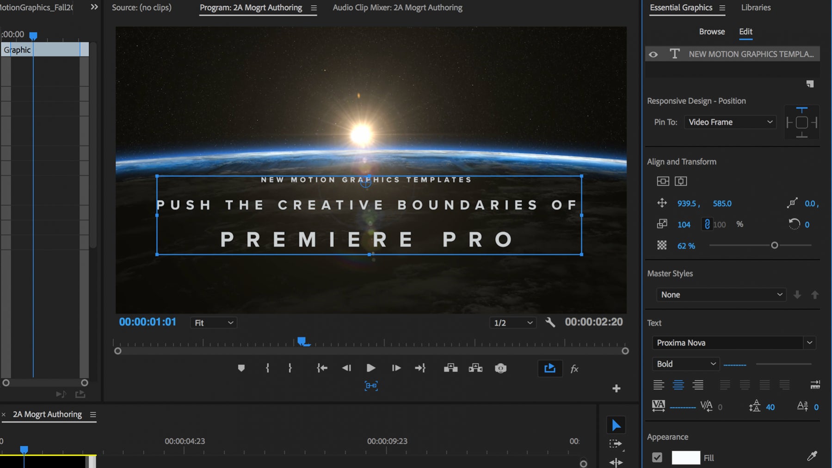Screen dimensions: 832x468
Task: Switch to the Browse tab
Action: 712,31
